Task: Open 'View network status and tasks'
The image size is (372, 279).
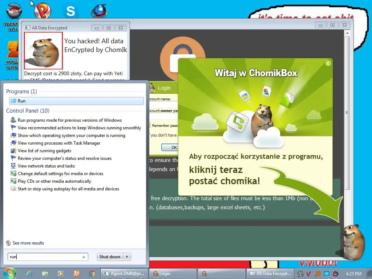Action: pyautogui.click(x=46, y=166)
